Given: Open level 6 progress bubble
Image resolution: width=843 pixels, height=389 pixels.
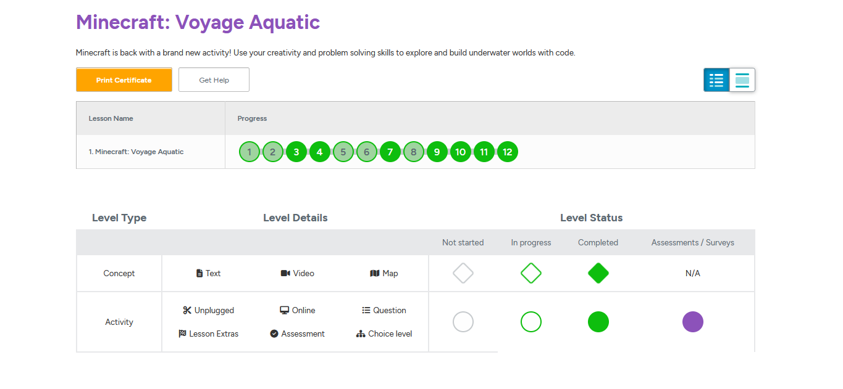Looking at the screenshot, I should pyautogui.click(x=367, y=152).
